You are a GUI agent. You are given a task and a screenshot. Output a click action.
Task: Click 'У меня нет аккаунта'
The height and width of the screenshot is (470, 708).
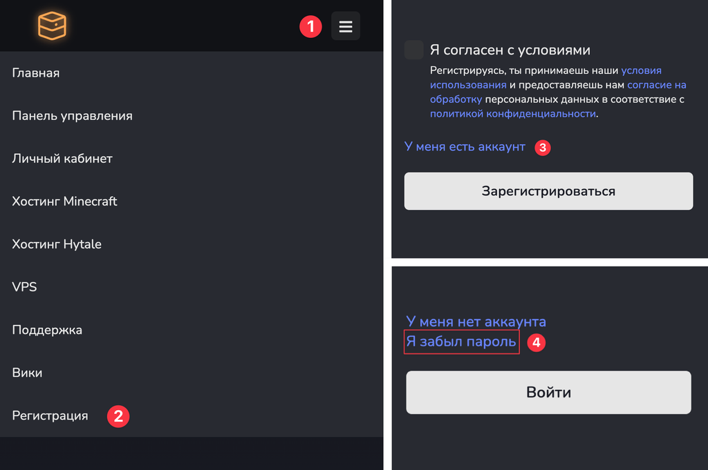tap(476, 321)
